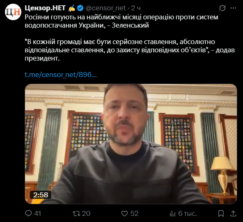Click the like count 52
The width and height of the screenshot is (243, 222).
(x=134, y=213)
